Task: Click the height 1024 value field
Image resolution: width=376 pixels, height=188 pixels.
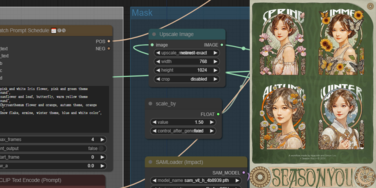Action: point(186,70)
